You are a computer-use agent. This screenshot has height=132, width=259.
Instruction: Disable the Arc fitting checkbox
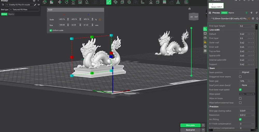[x=240, y=119]
